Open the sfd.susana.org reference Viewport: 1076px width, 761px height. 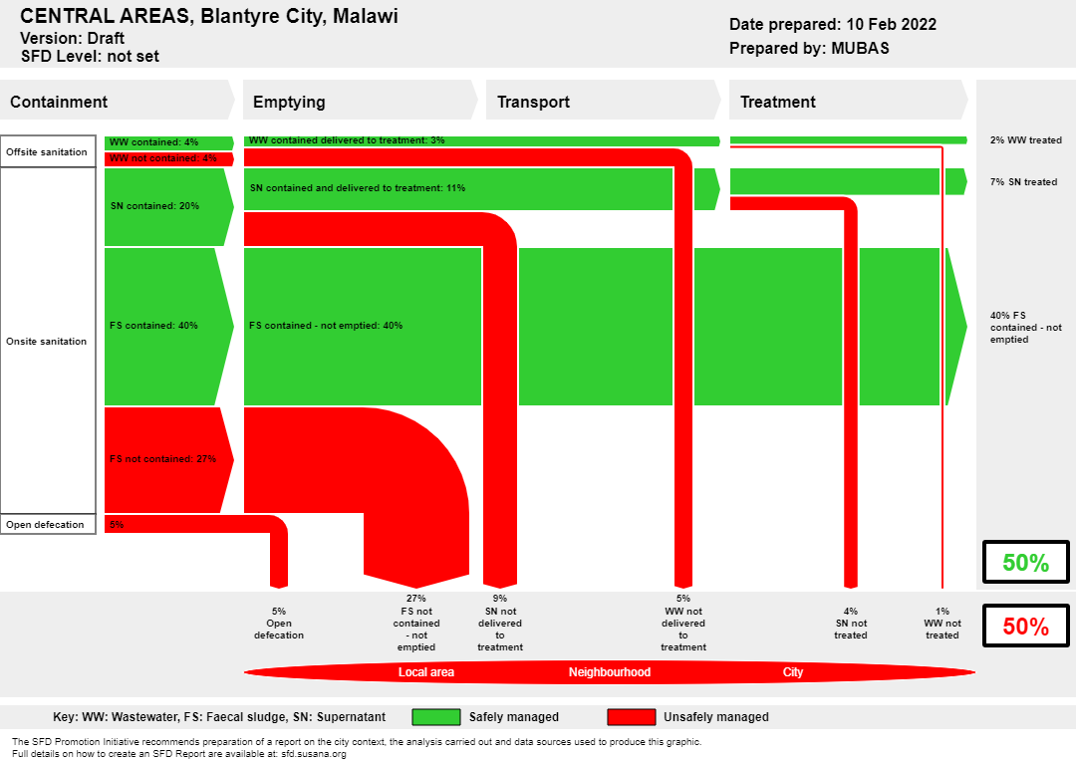pyautogui.click(x=314, y=753)
